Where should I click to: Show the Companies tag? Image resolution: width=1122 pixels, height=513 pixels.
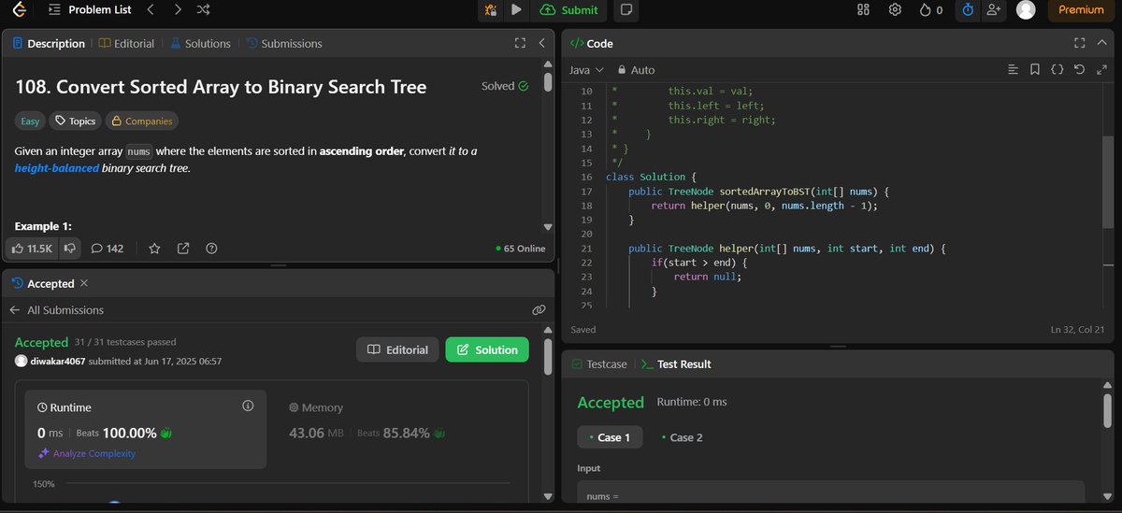click(x=141, y=121)
